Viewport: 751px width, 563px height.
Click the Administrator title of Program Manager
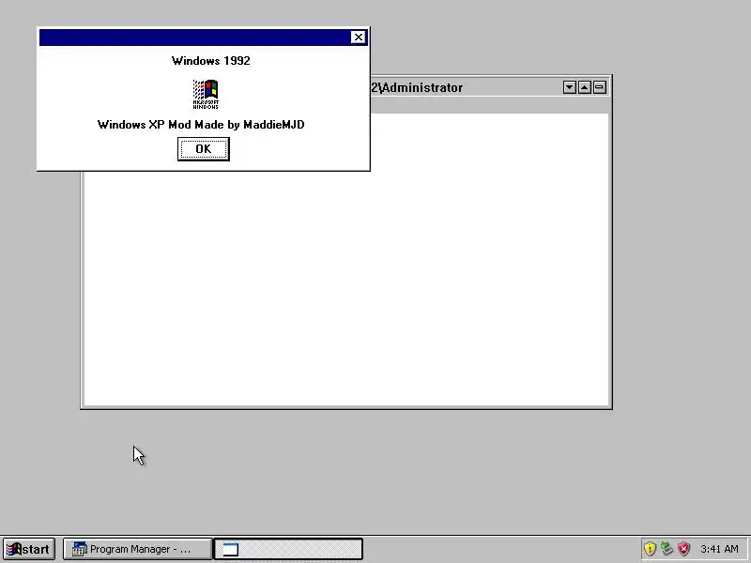(417, 87)
